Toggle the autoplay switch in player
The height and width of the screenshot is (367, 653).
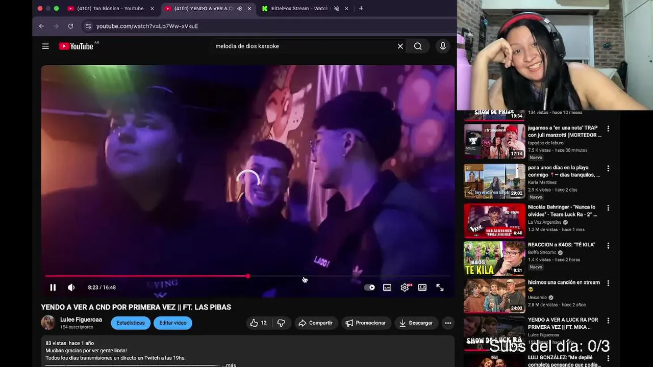[369, 287]
